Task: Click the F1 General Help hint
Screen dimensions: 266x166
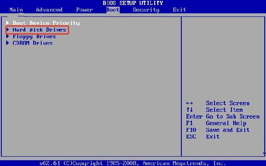Action: [216, 123]
